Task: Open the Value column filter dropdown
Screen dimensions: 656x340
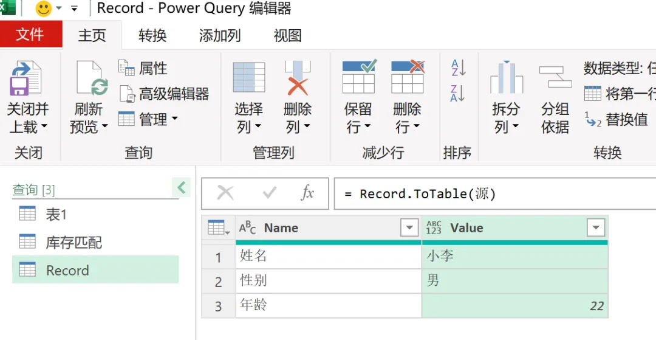Action: coord(596,228)
